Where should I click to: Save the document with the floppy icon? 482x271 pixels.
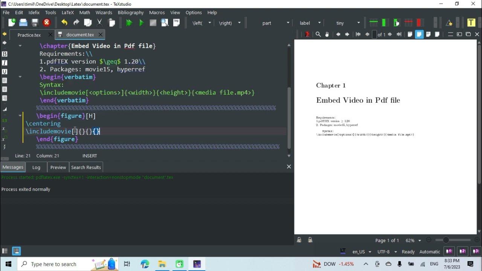tap(35, 23)
